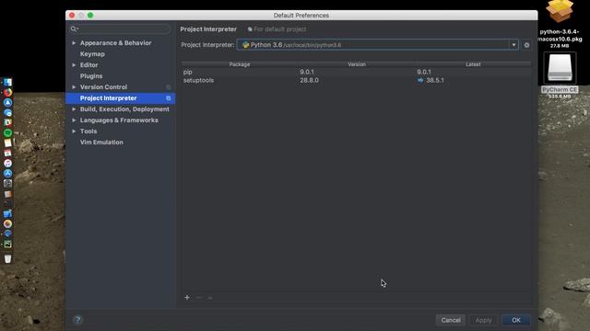The image size is (590, 331).
Task: Click the upgrade arrow next to 38.5.1
Action: point(420,80)
